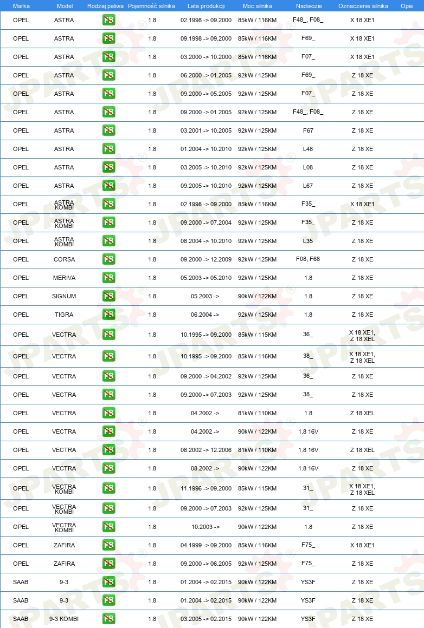Viewport: 424px width, 628px height.
Task: Click petrol icon in Vectra 08.2002 -> 12.2006 row
Action: click(108, 450)
